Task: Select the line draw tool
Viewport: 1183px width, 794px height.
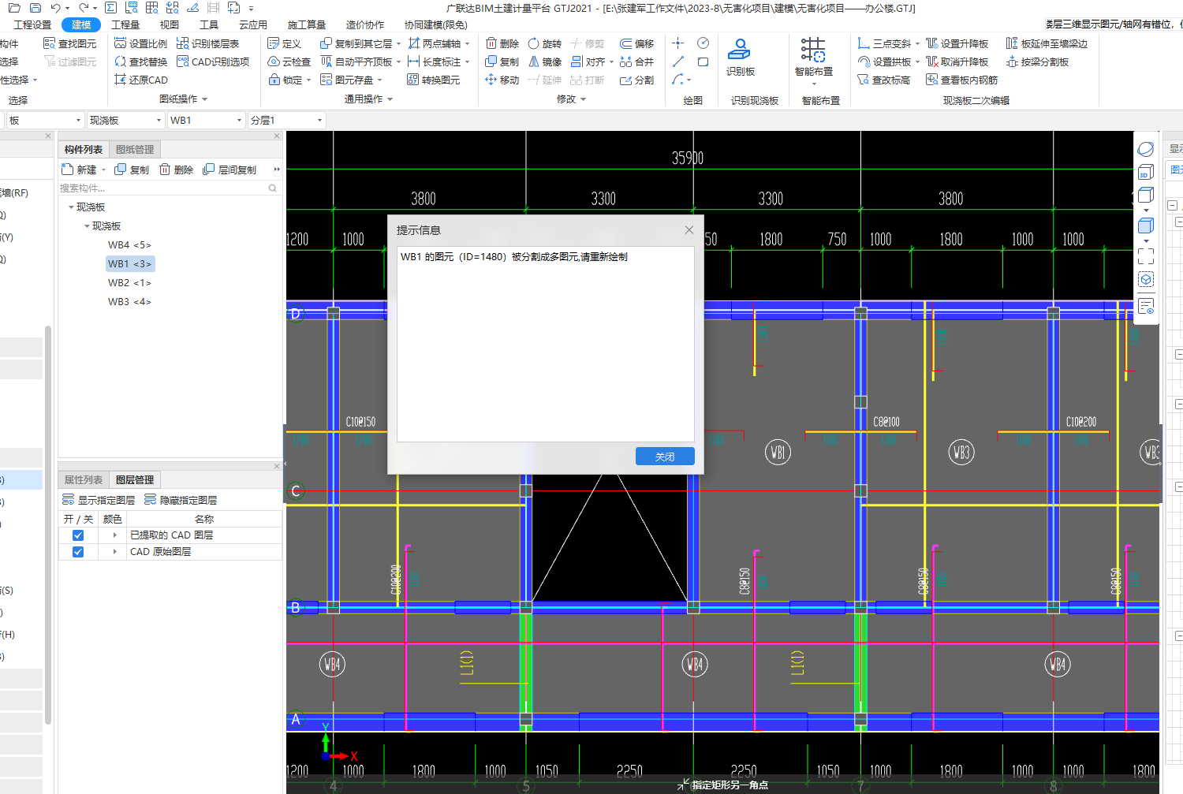Action: pyautogui.click(x=678, y=61)
